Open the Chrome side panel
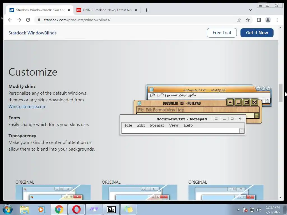 [x=259, y=20]
